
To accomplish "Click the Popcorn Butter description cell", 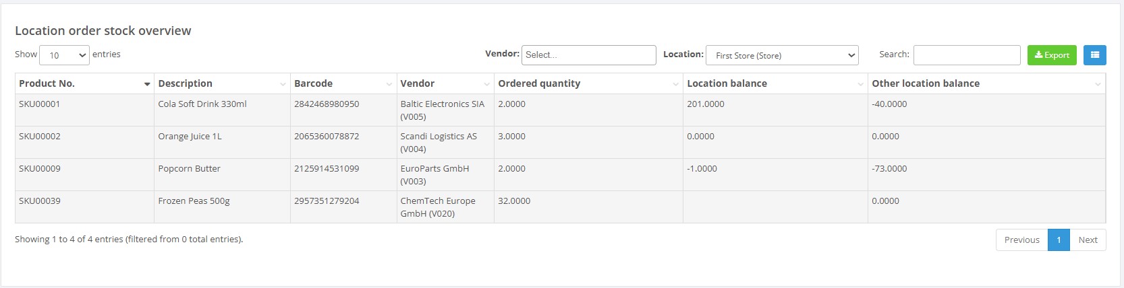I will click(x=222, y=175).
